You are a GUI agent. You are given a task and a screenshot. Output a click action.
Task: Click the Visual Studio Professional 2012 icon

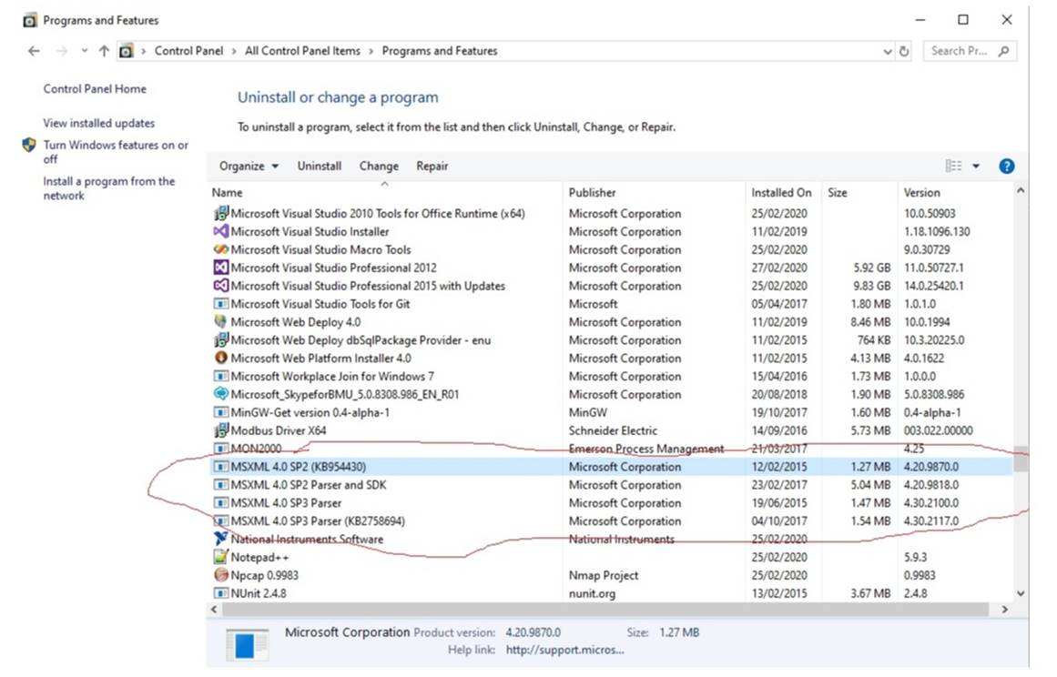220,268
